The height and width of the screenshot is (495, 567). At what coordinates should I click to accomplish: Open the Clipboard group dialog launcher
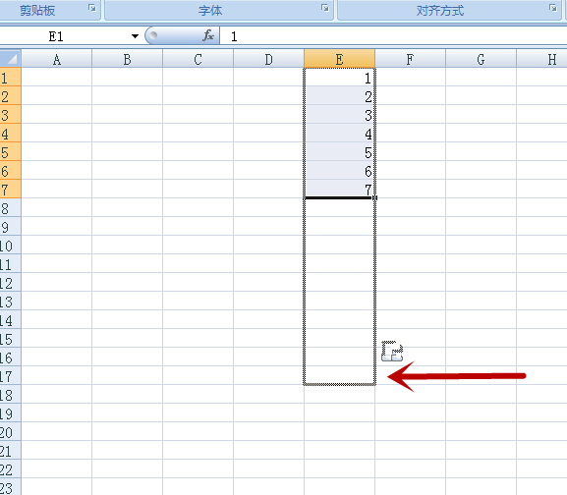click(92, 8)
